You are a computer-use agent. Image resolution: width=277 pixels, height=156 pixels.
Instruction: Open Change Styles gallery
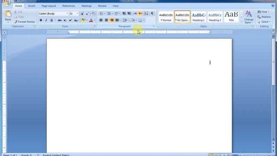[249, 17]
